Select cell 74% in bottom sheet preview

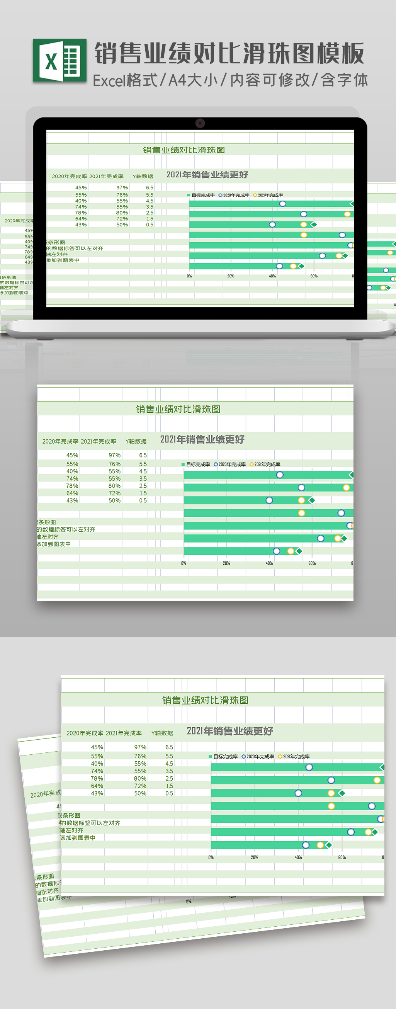click(97, 771)
